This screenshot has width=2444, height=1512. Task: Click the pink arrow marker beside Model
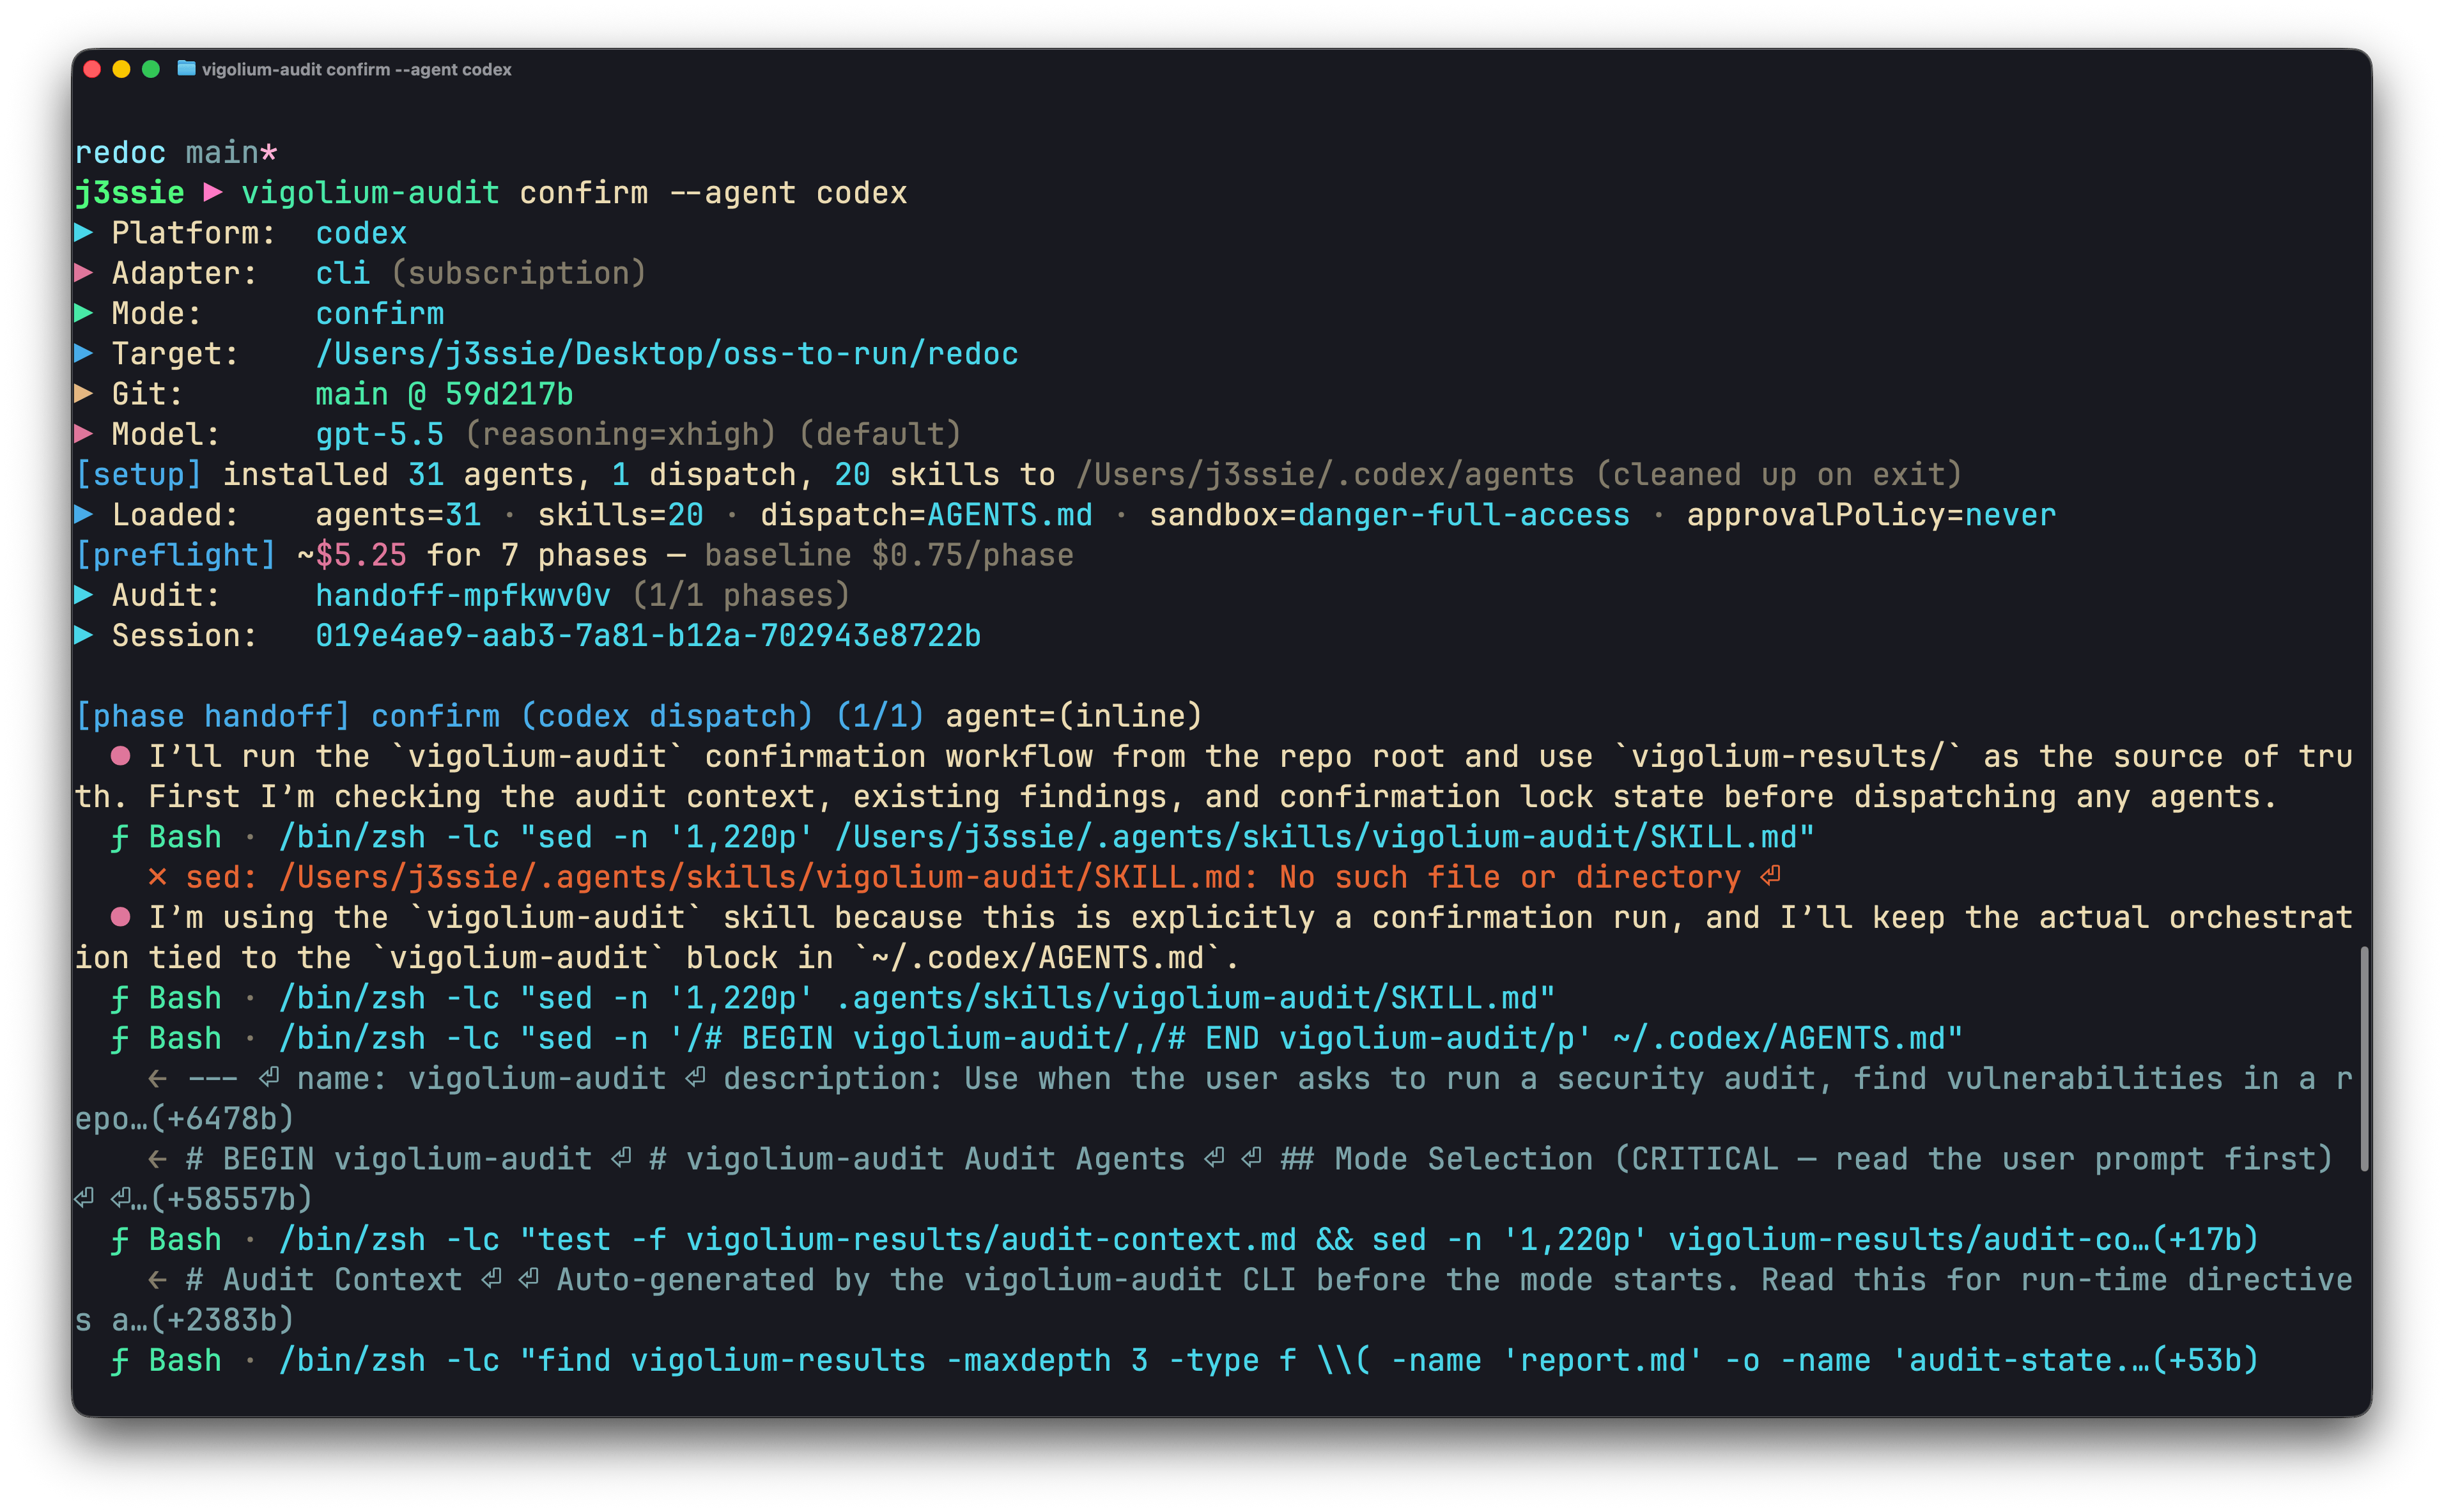(84, 433)
